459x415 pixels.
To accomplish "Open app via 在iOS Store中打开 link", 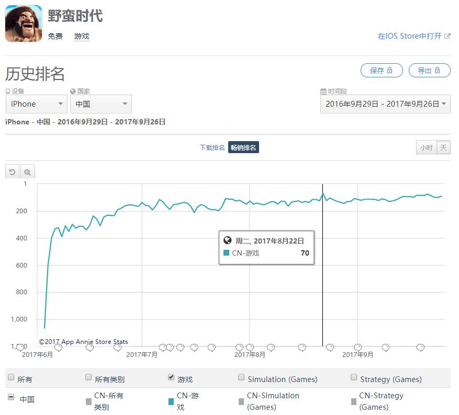I will tap(414, 36).
